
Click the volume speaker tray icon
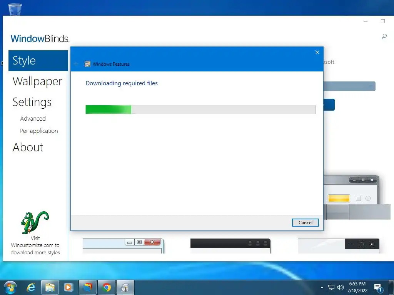click(341, 287)
